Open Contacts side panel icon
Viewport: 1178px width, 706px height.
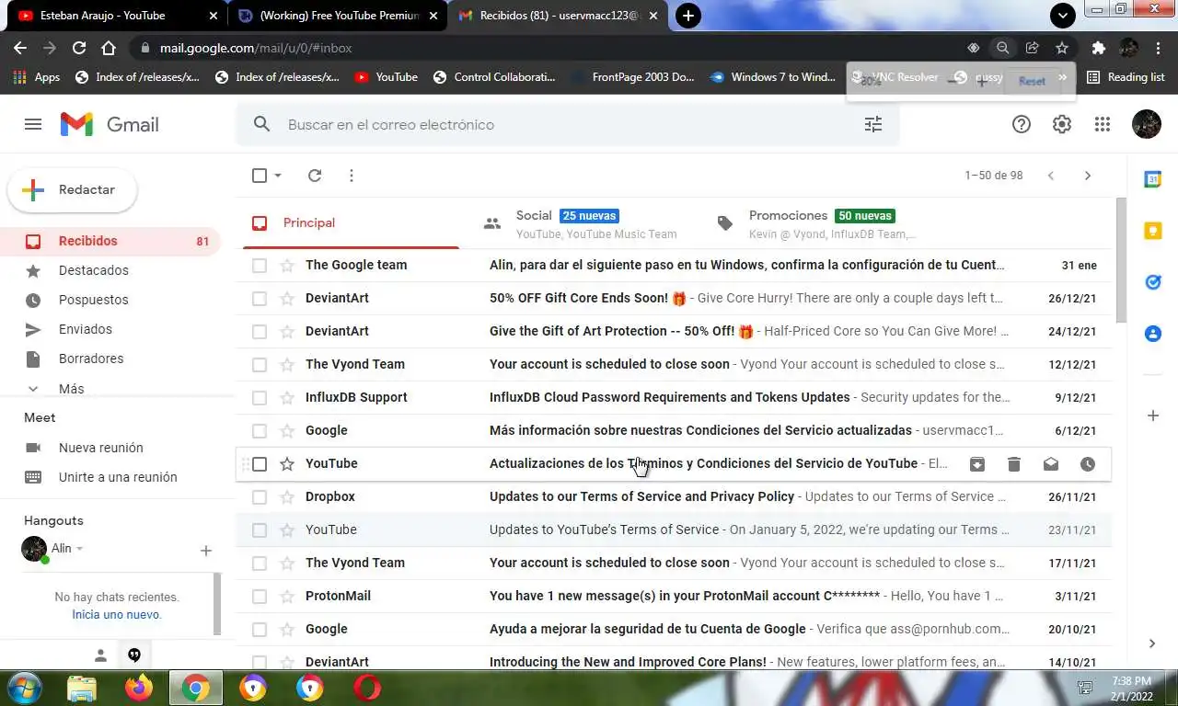(1153, 334)
